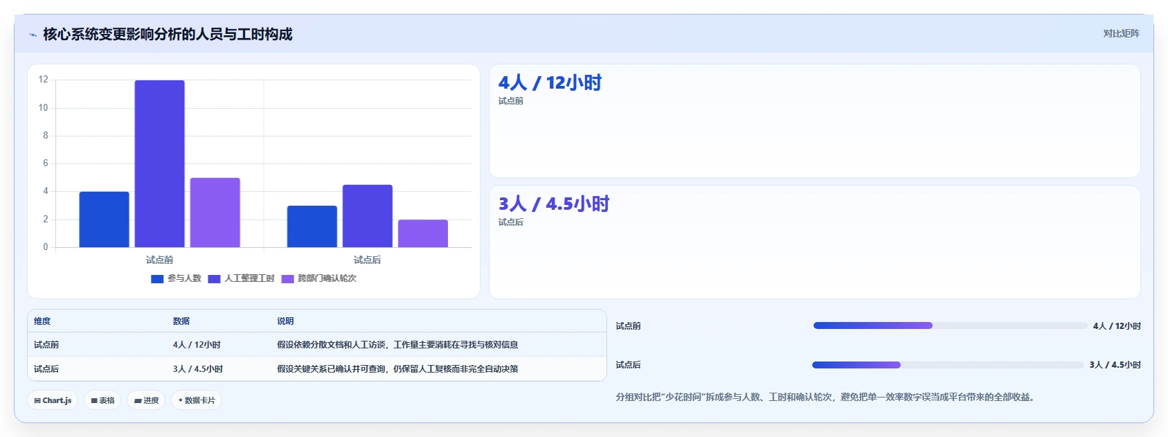Click the footnote starting 分组对比把

coord(827,398)
